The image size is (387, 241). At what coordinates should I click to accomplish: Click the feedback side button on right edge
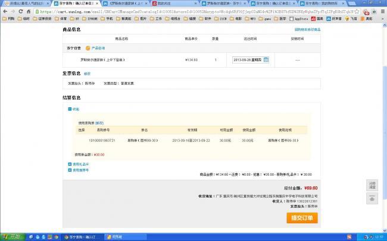(x=372, y=185)
